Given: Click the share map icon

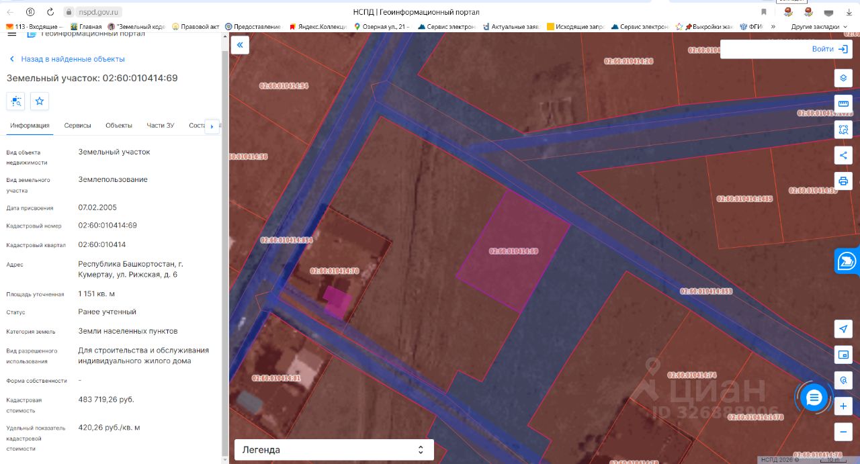Looking at the screenshot, I should [x=843, y=156].
